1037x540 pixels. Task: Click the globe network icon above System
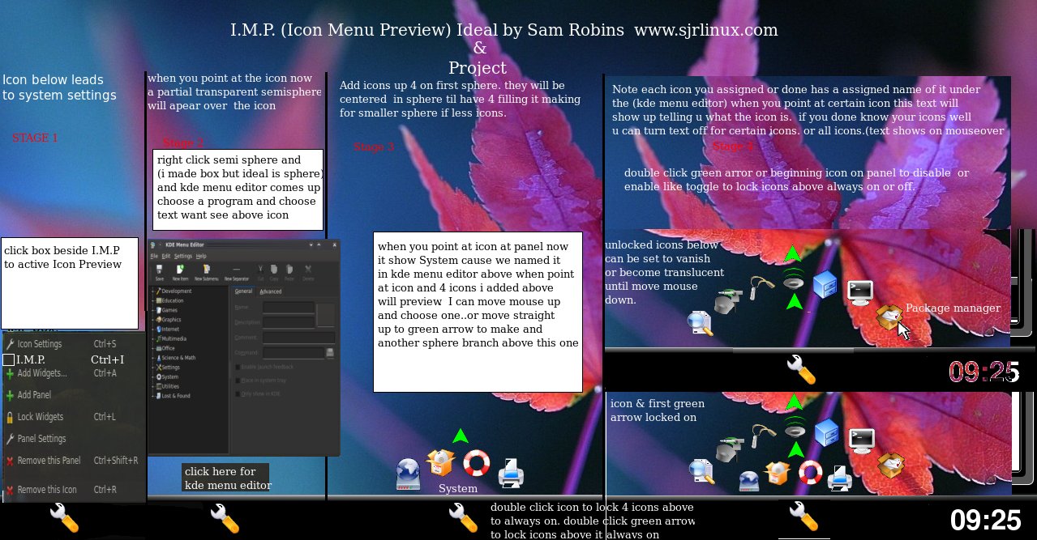(x=408, y=474)
